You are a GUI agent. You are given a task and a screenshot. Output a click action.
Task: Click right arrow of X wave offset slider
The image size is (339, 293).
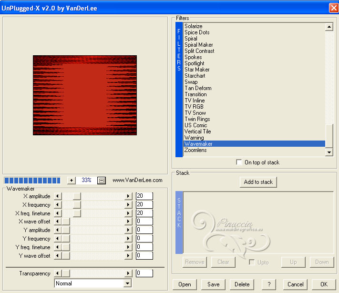128,222
